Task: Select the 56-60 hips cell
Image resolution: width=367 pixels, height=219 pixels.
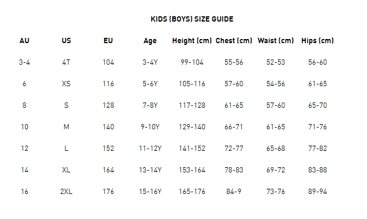Action: (318, 62)
